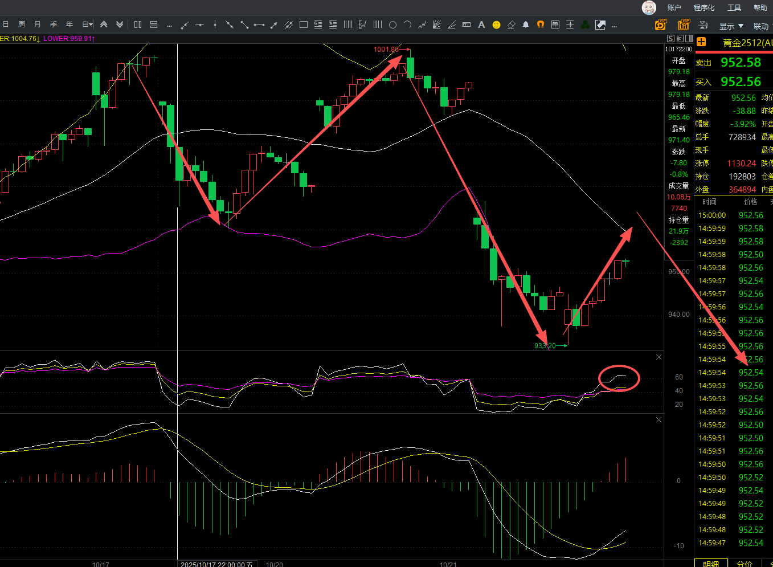Close the MACD indicator sub-panel
The width and height of the screenshot is (773, 567).
pyautogui.click(x=659, y=419)
